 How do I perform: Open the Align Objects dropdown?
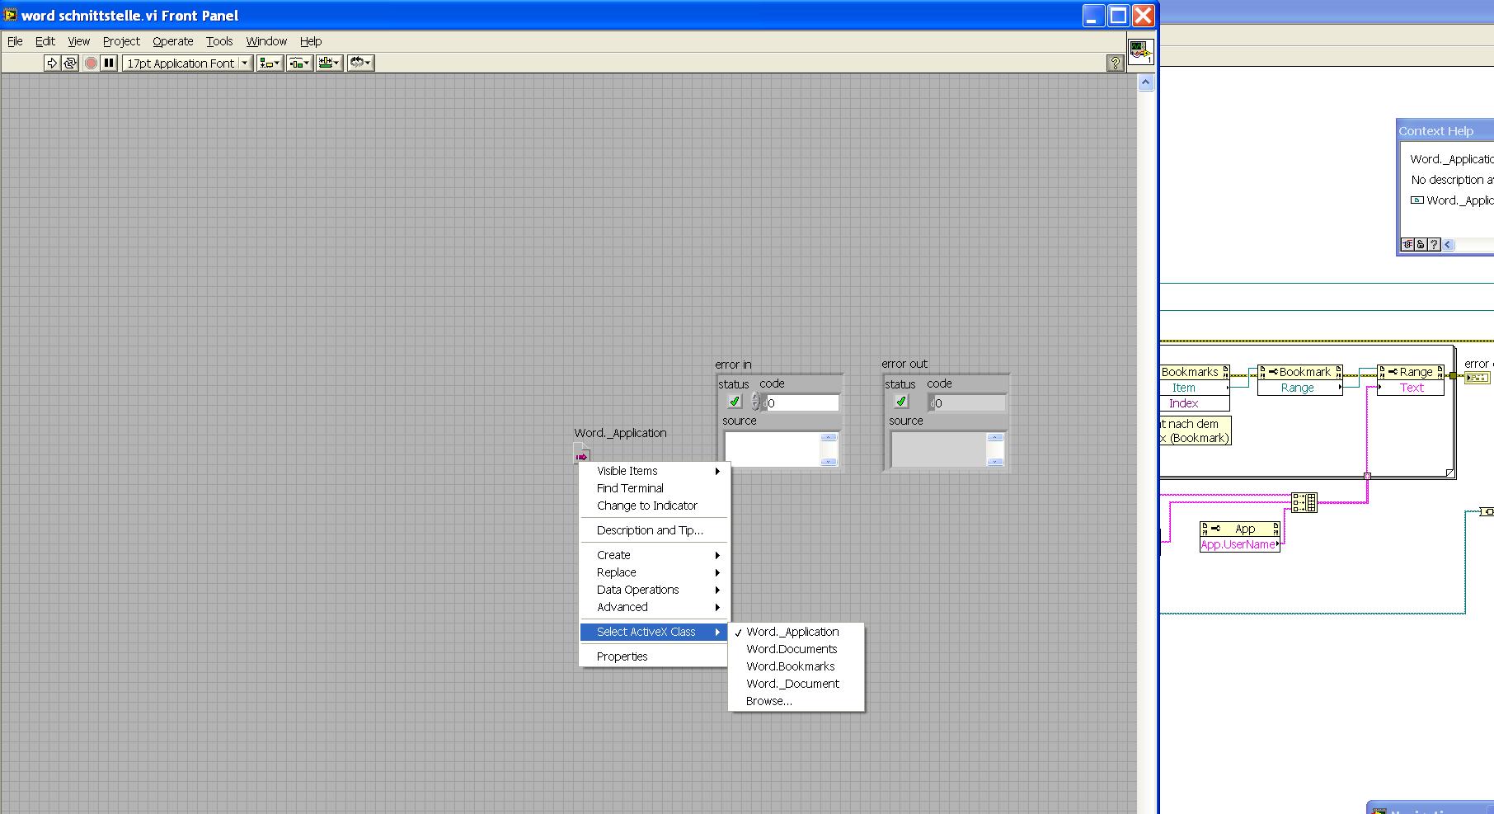coord(270,63)
